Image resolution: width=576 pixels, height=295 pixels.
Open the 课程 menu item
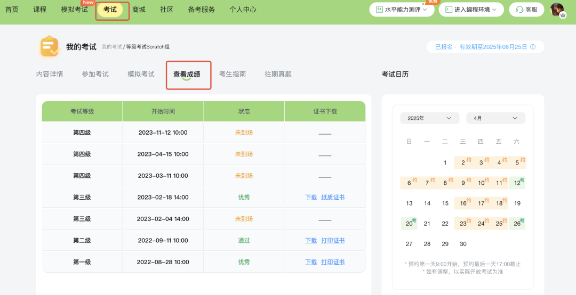40,10
